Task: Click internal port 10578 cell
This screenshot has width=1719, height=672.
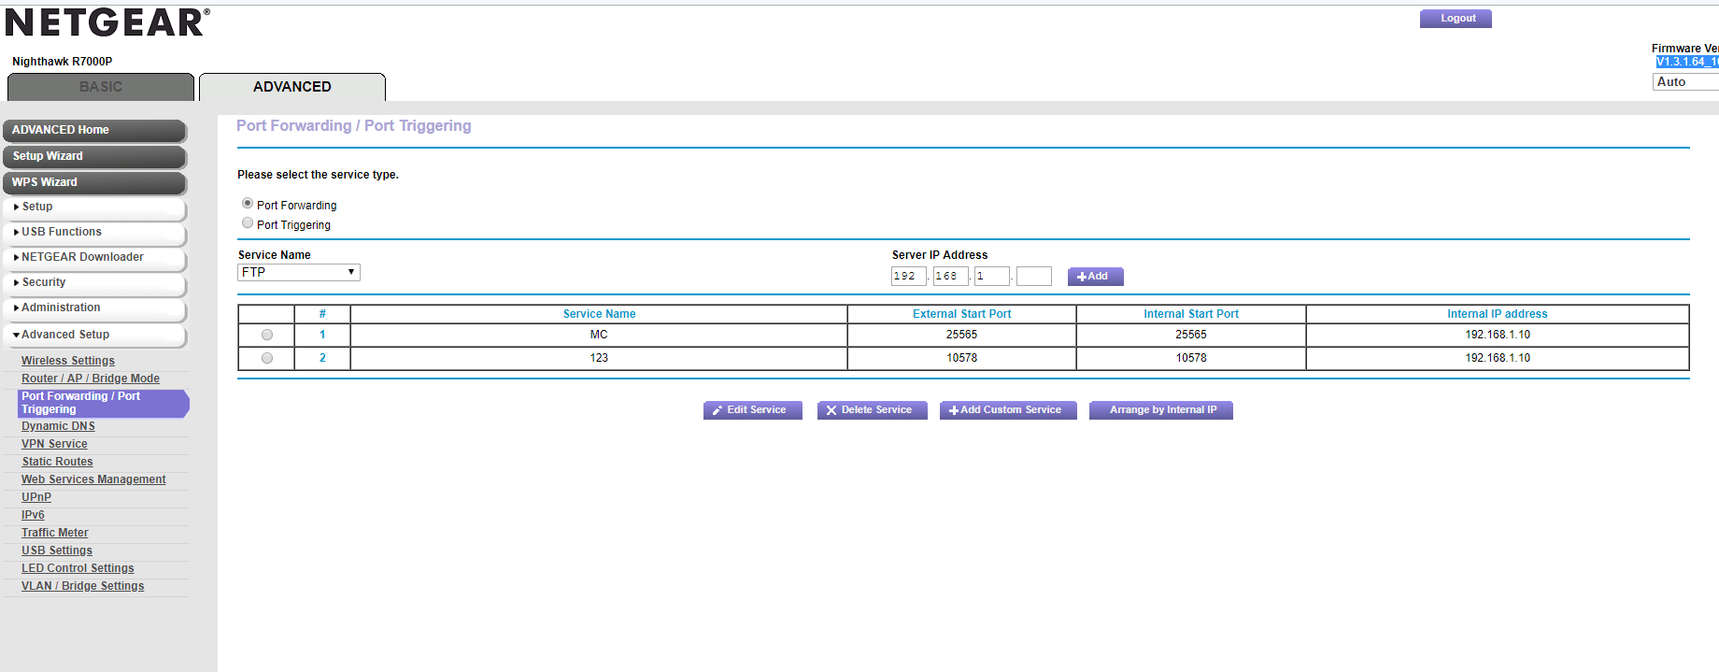Action: coord(1191,358)
